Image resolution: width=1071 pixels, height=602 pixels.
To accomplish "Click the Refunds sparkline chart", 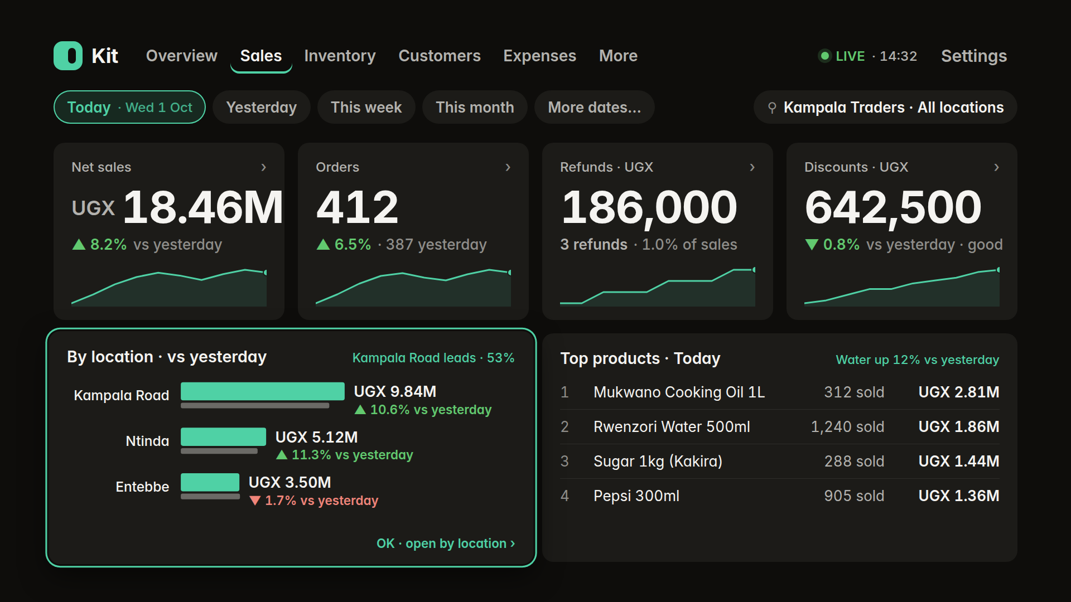I will [658, 287].
